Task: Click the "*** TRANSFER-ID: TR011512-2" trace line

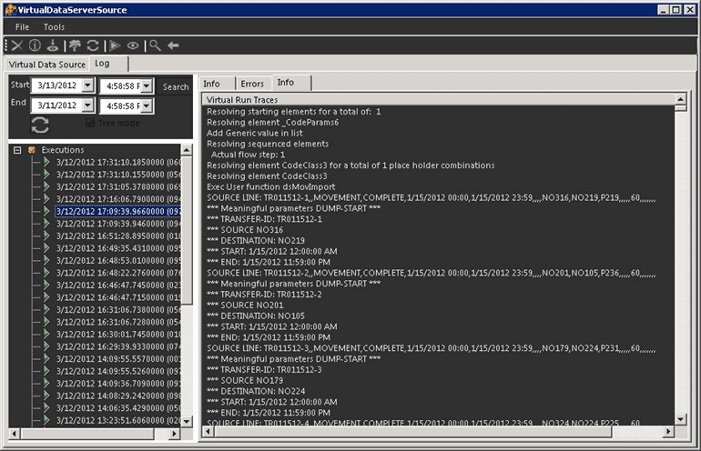Action: (264, 295)
